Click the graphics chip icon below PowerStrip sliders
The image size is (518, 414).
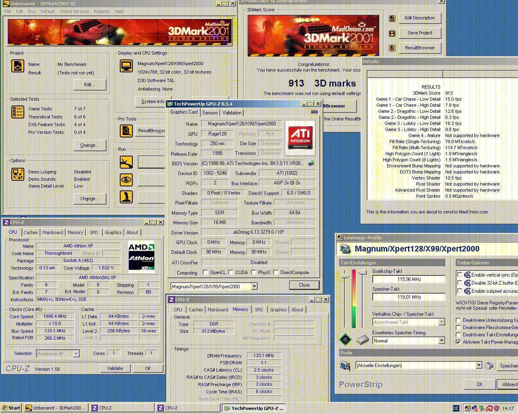tap(345, 340)
